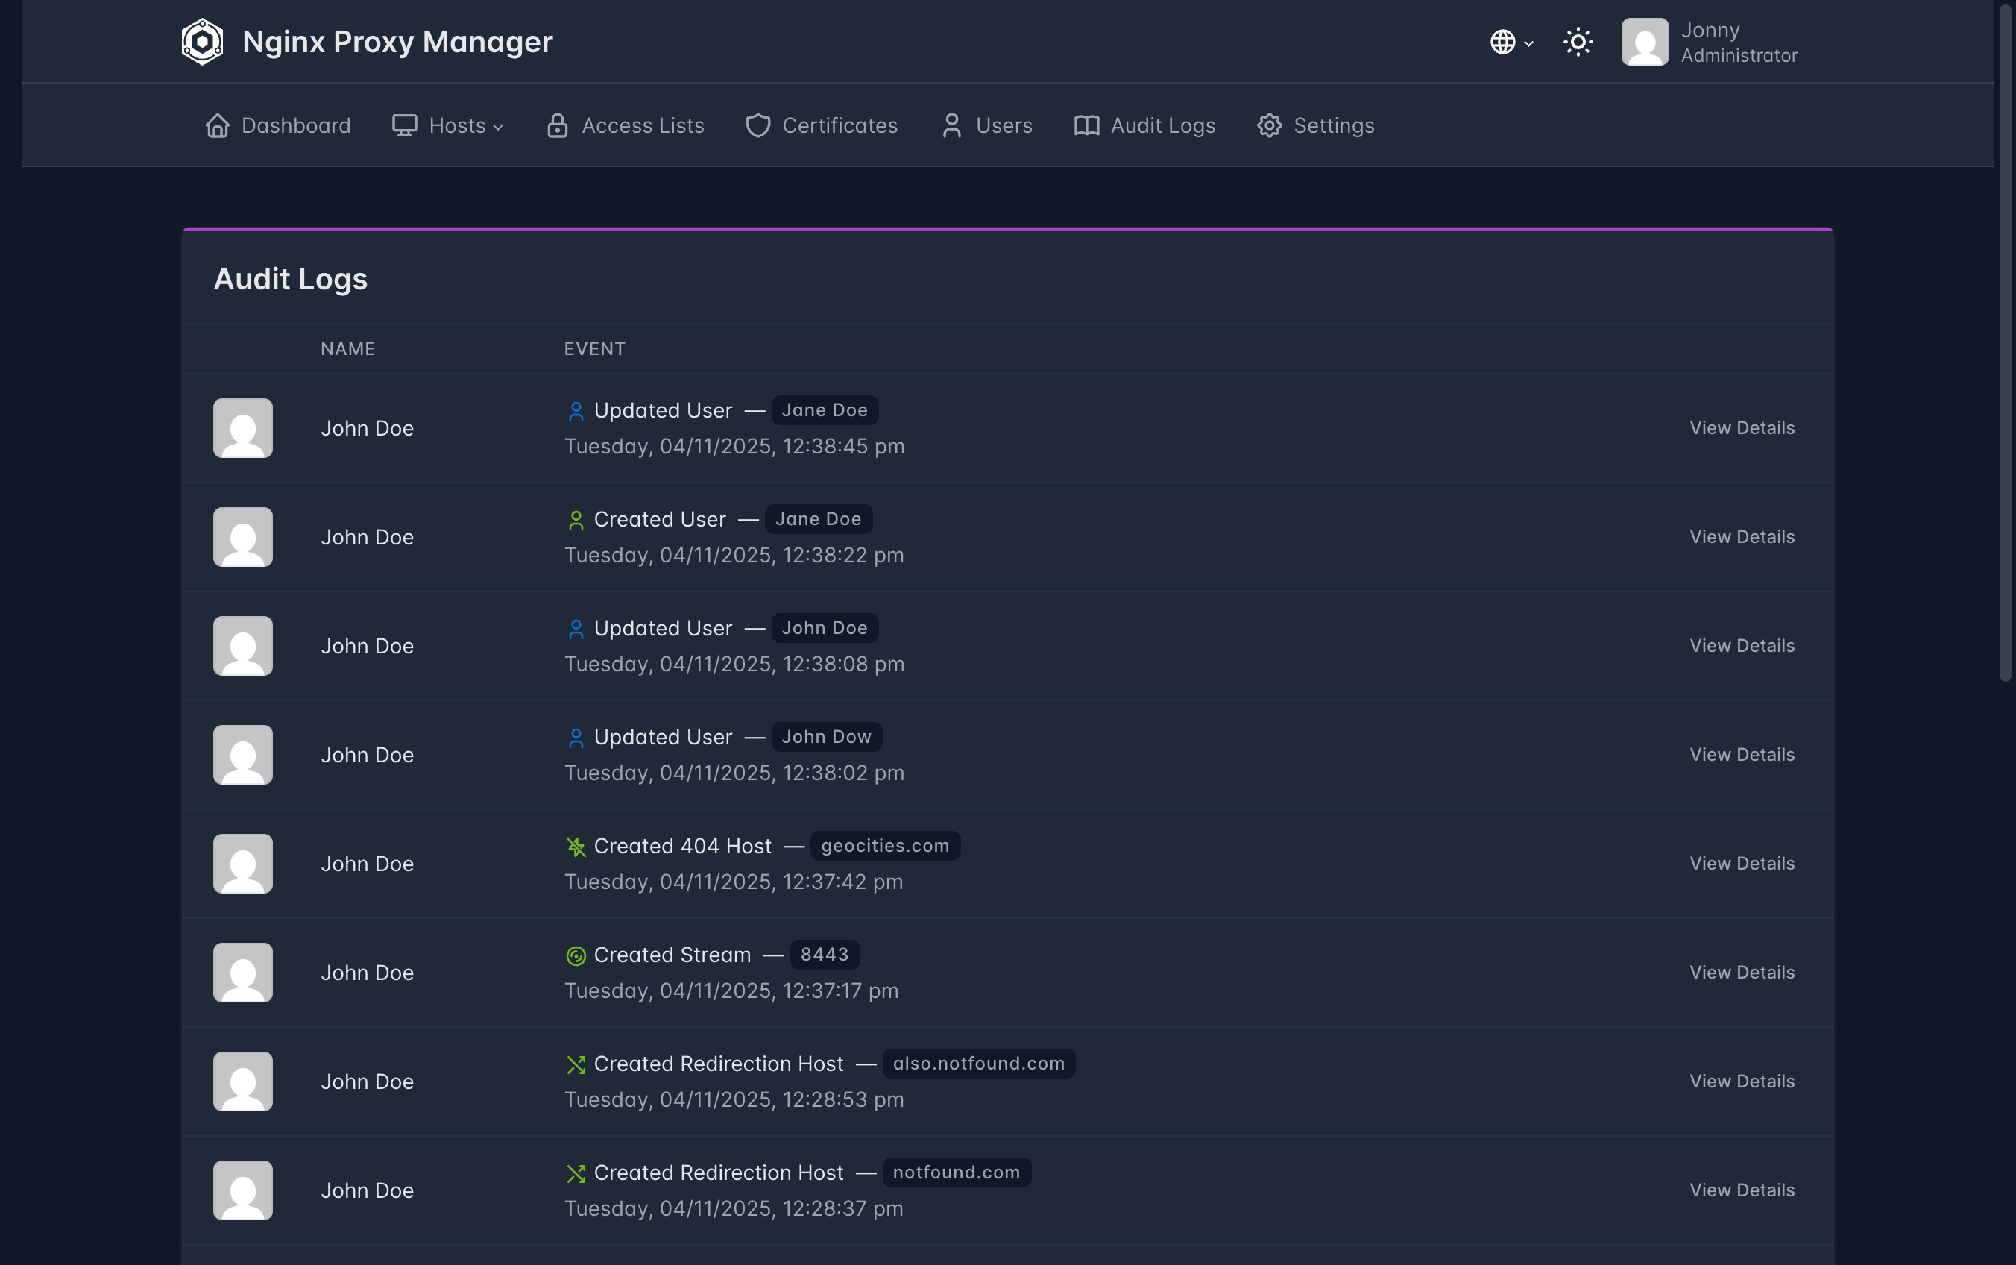Click John Doe avatar in first log row
This screenshot has width=2016, height=1265.
coord(242,428)
